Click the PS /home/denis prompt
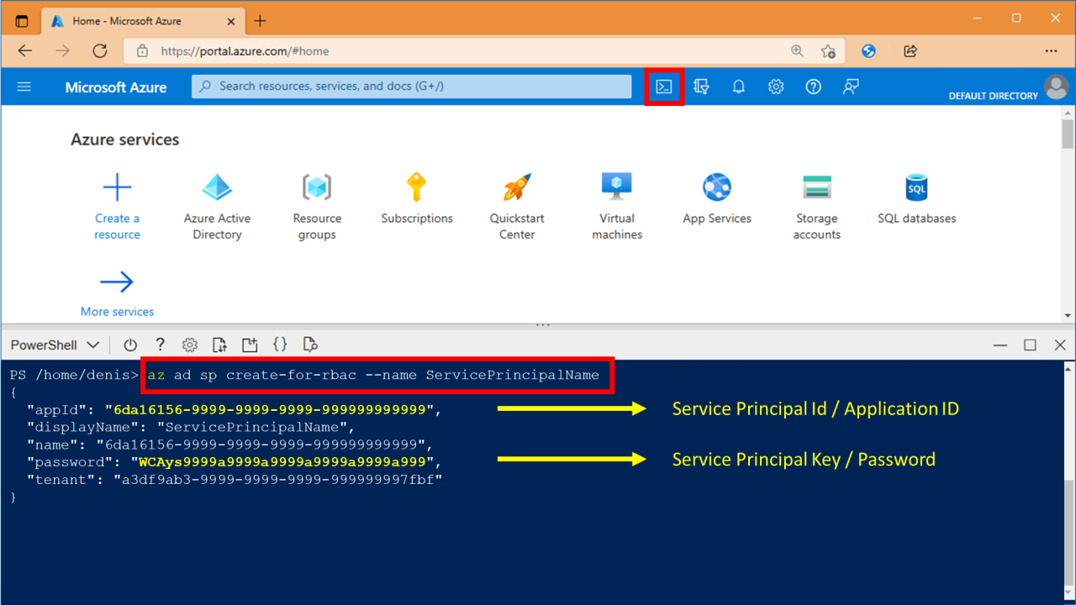 tap(75, 375)
